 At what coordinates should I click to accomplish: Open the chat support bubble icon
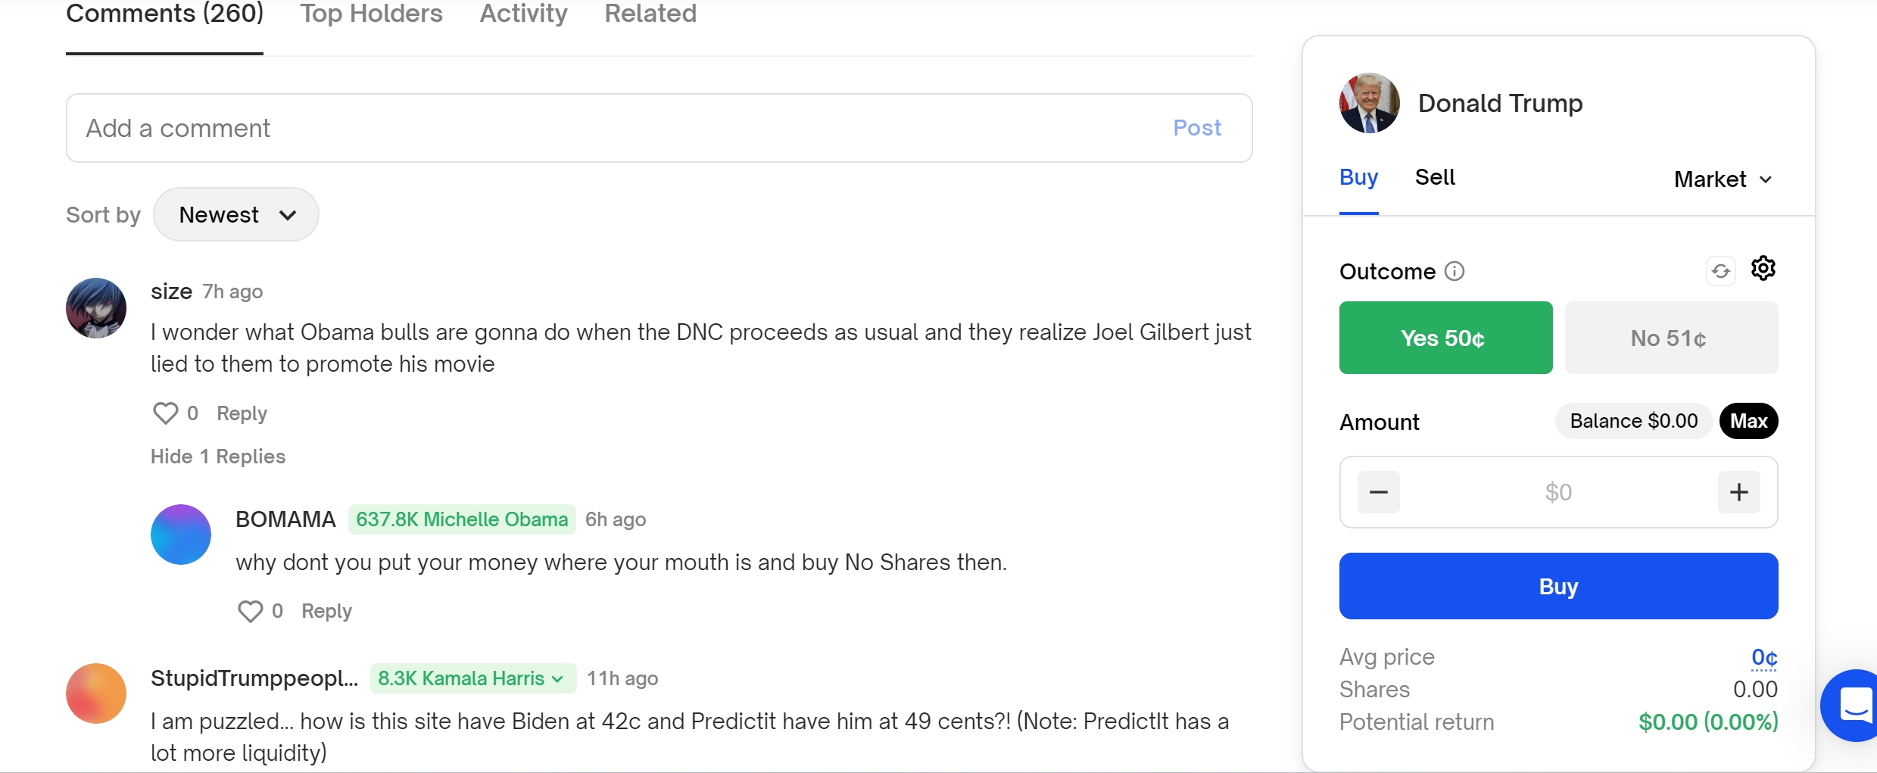(x=1851, y=706)
